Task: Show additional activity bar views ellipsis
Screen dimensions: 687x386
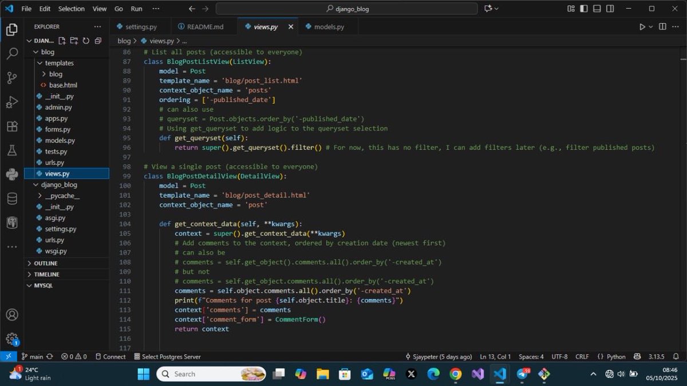Action: click(11, 247)
